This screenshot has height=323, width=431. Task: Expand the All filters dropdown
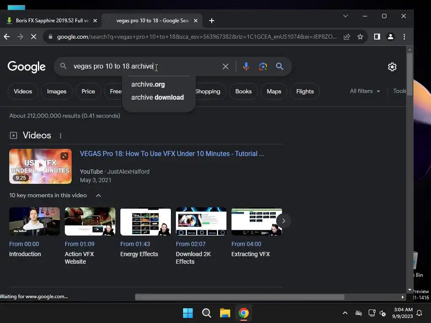point(365,91)
